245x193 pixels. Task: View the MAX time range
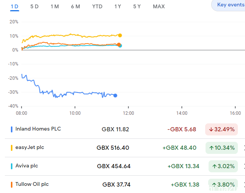[x=159, y=6]
